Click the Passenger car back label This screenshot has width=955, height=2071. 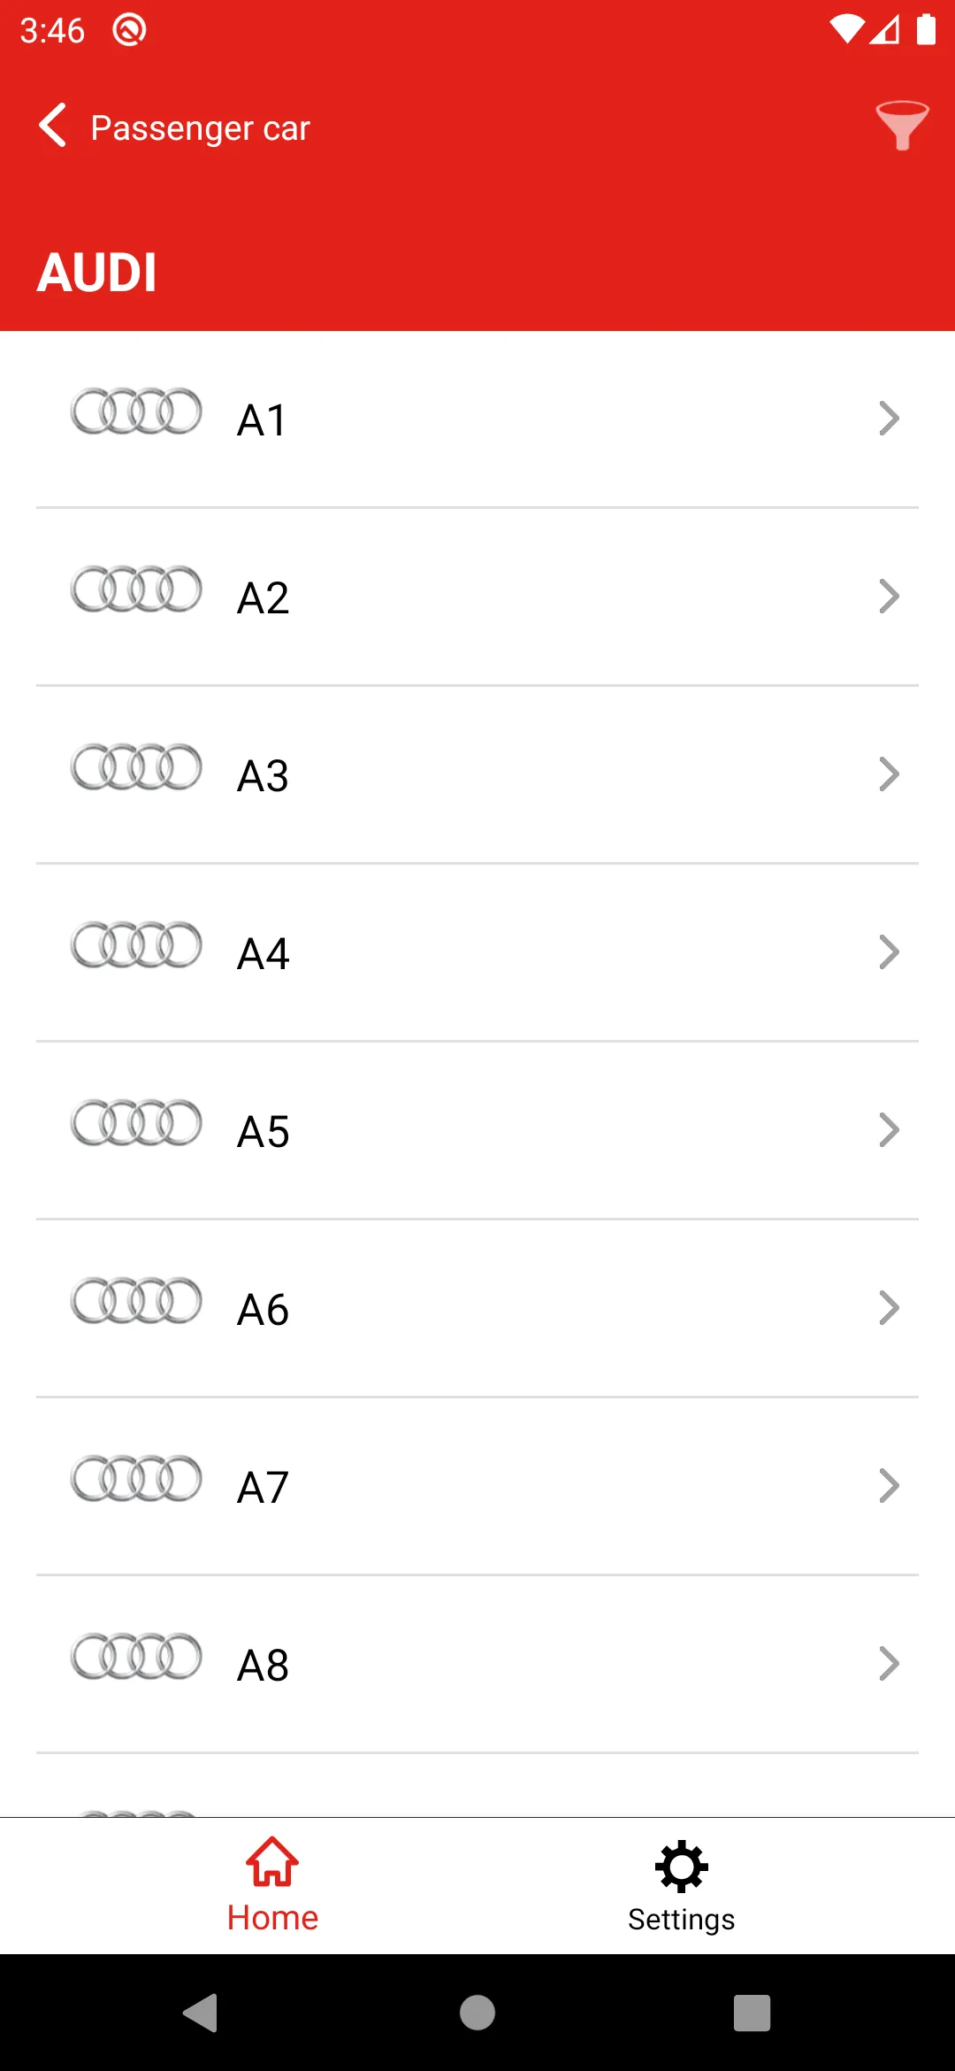pyautogui.click(x=200, y=128)
